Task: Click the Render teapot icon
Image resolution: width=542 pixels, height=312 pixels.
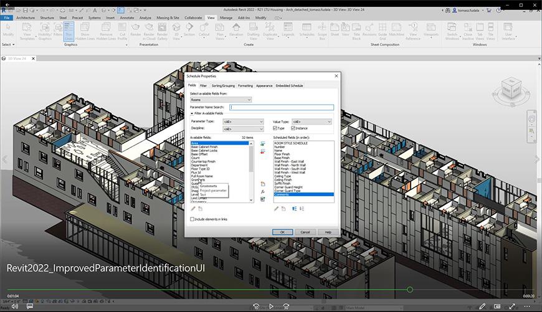Action: coord(136,29)
